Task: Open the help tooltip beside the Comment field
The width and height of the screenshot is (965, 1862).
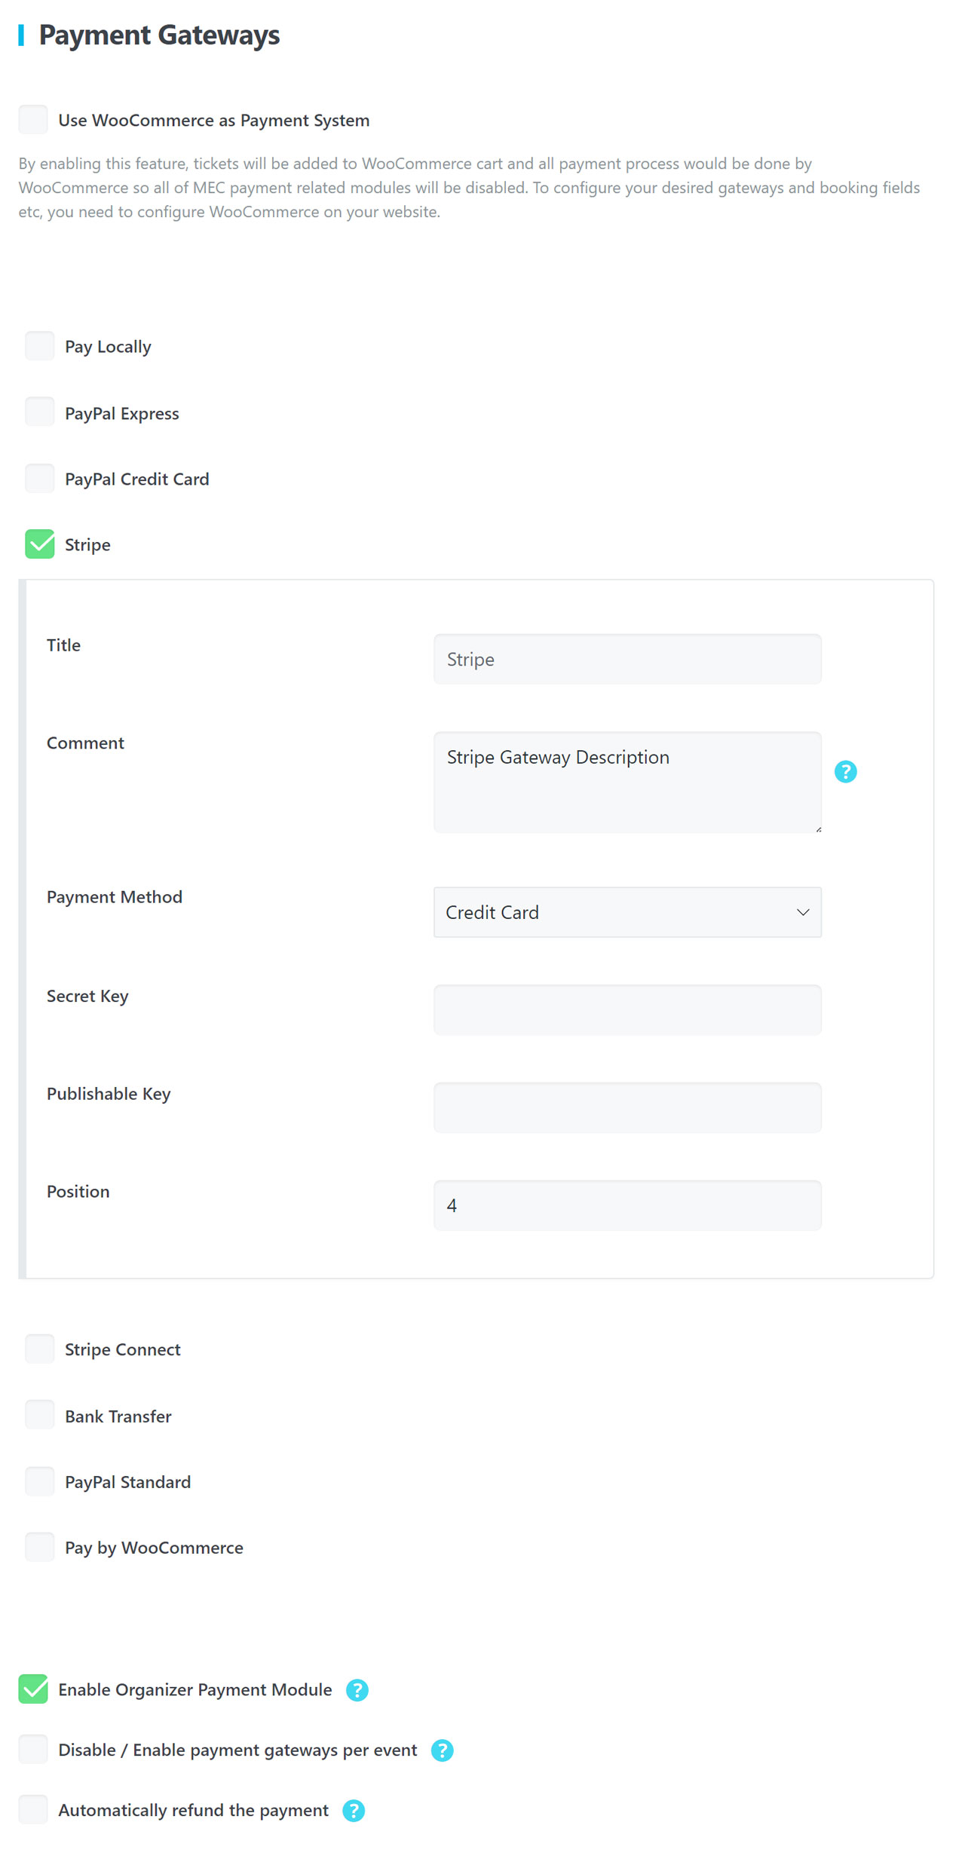Action: coord(846,771)
